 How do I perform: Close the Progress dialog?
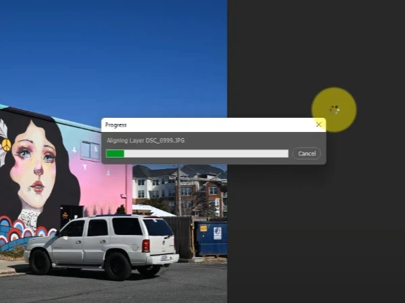[x=319, y=125]
